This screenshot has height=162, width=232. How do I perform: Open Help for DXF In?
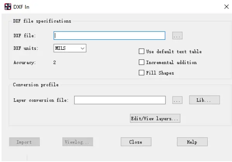coord(192,142)
